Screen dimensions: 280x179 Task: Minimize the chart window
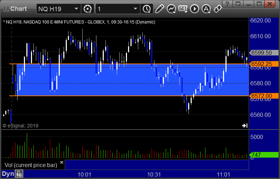point(249,4)
